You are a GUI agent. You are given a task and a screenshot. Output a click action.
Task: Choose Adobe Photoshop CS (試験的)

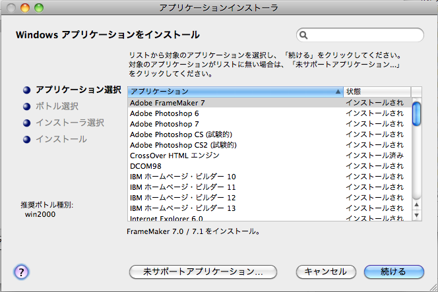click(269, 134)
